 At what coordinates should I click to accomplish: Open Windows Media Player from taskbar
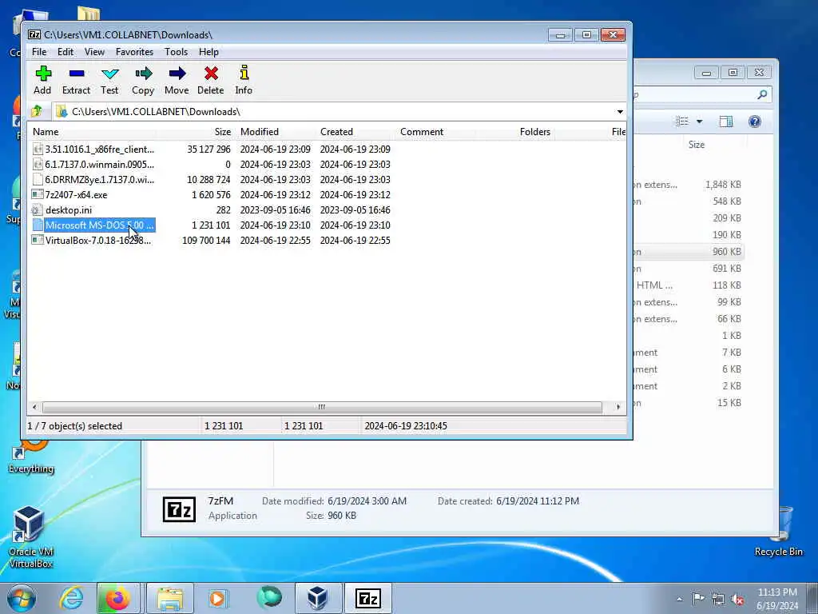(217, 598)
